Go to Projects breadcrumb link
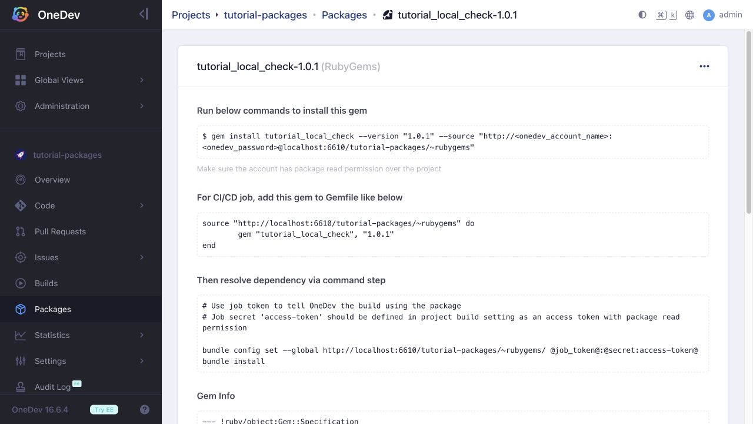Image resolution: width=753 pixels, height=424 pixels. (191, 15)
